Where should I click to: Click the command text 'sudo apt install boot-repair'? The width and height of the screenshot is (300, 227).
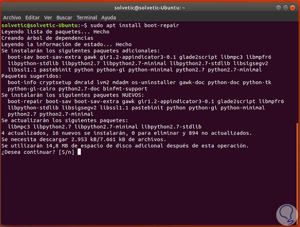point(135,25)
